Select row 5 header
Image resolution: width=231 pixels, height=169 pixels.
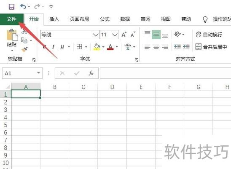(x=5, y=125)
